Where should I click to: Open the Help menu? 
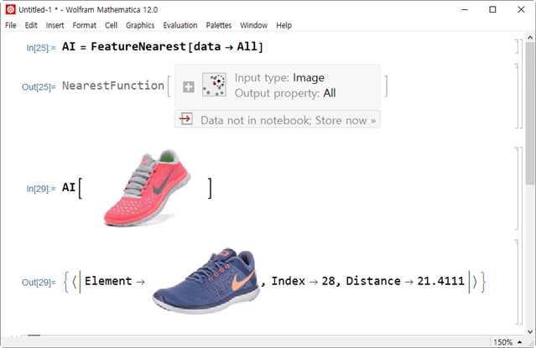(x=284, y=25)
